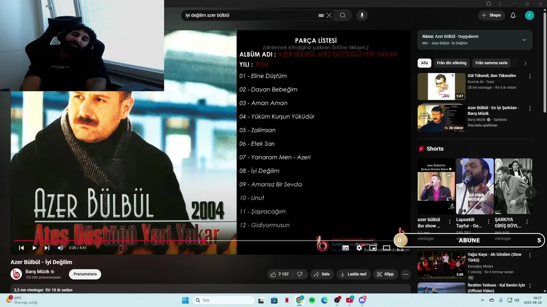The height and width of the screenshot is (307, 547).
Task: Open options for azer bülbül ibo short
Action: click(450, 222)
